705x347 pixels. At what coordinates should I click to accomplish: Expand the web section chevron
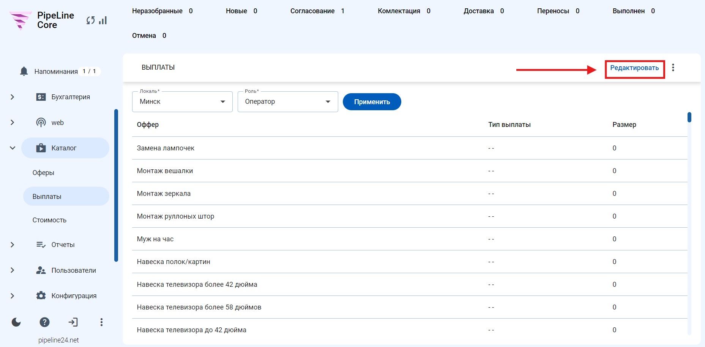click(x=12, y=122)
